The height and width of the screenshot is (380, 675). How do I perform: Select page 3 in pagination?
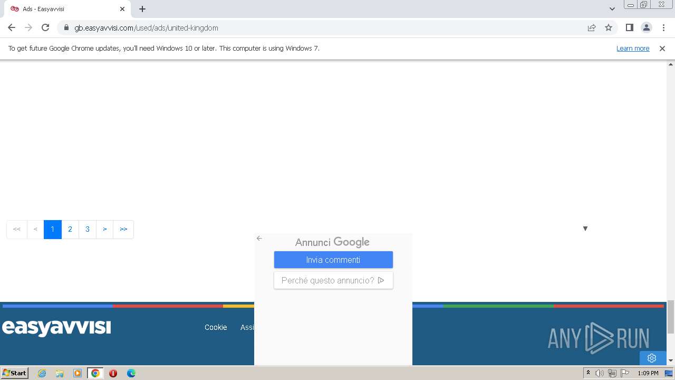88,229
